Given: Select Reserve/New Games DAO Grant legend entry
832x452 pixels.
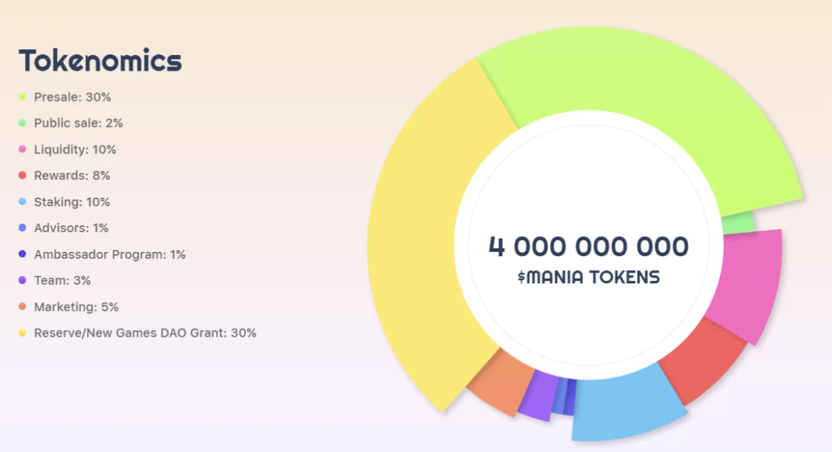Looking at the screenshot, I should 145,333.
